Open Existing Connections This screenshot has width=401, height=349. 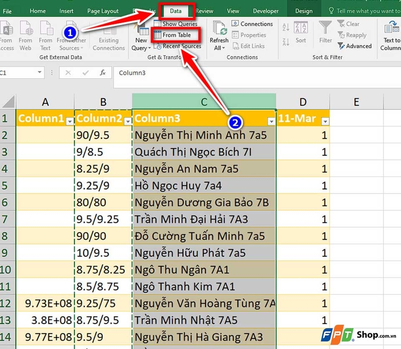click(109, 34)
